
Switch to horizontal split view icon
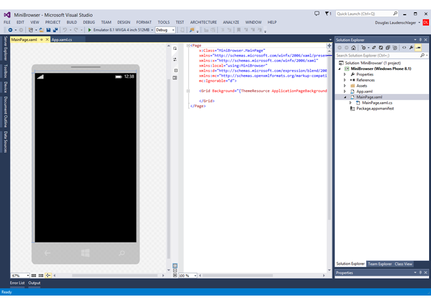point(175,270)
